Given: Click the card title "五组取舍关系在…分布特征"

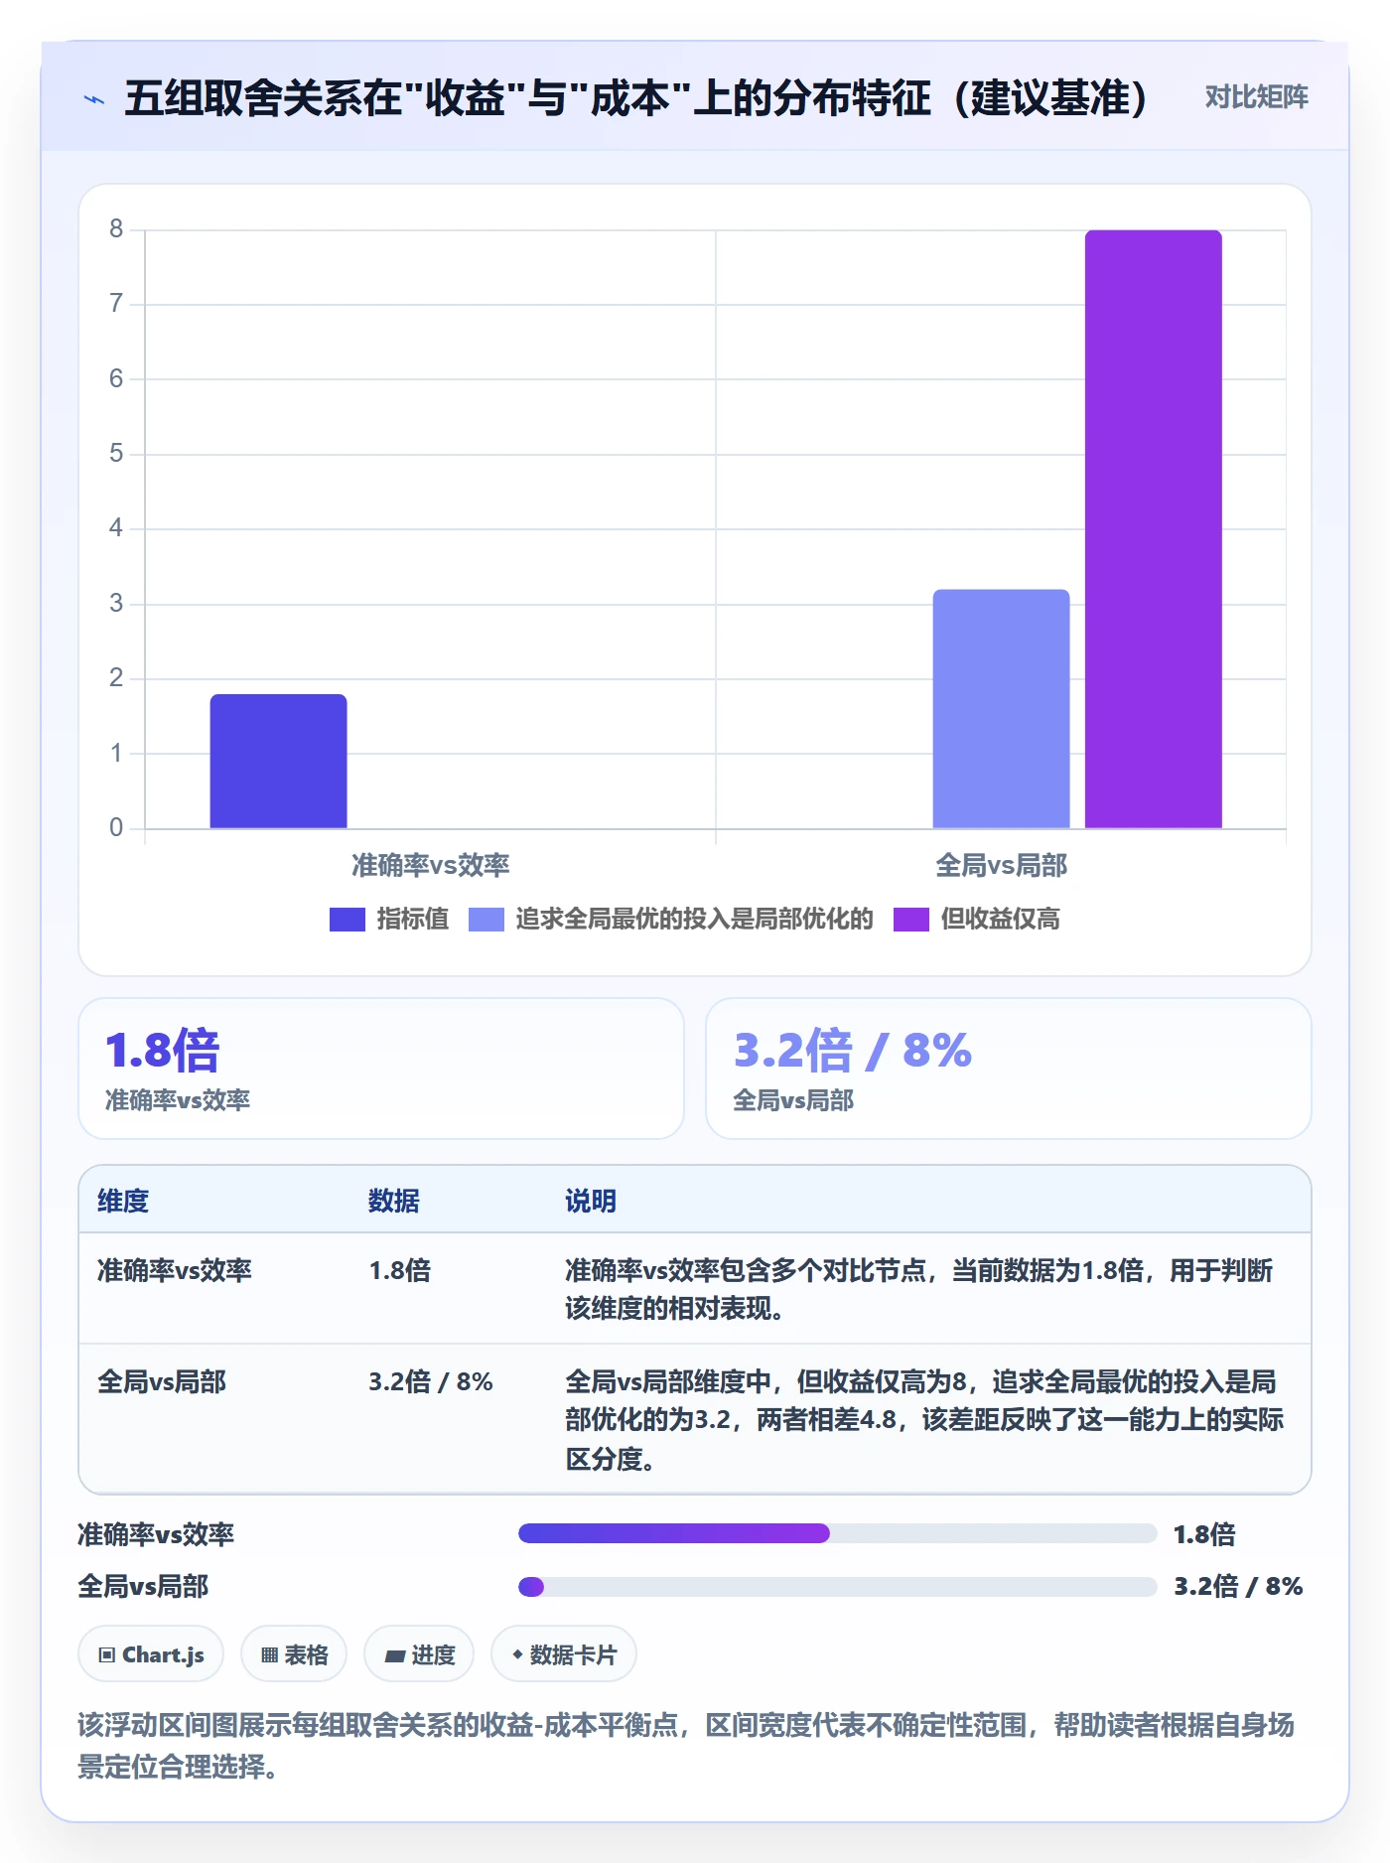Looking at the screenshot, I should 636,97.
